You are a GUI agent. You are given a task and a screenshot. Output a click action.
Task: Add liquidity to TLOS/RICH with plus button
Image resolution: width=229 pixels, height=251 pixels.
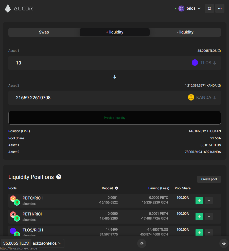[199, 232]
